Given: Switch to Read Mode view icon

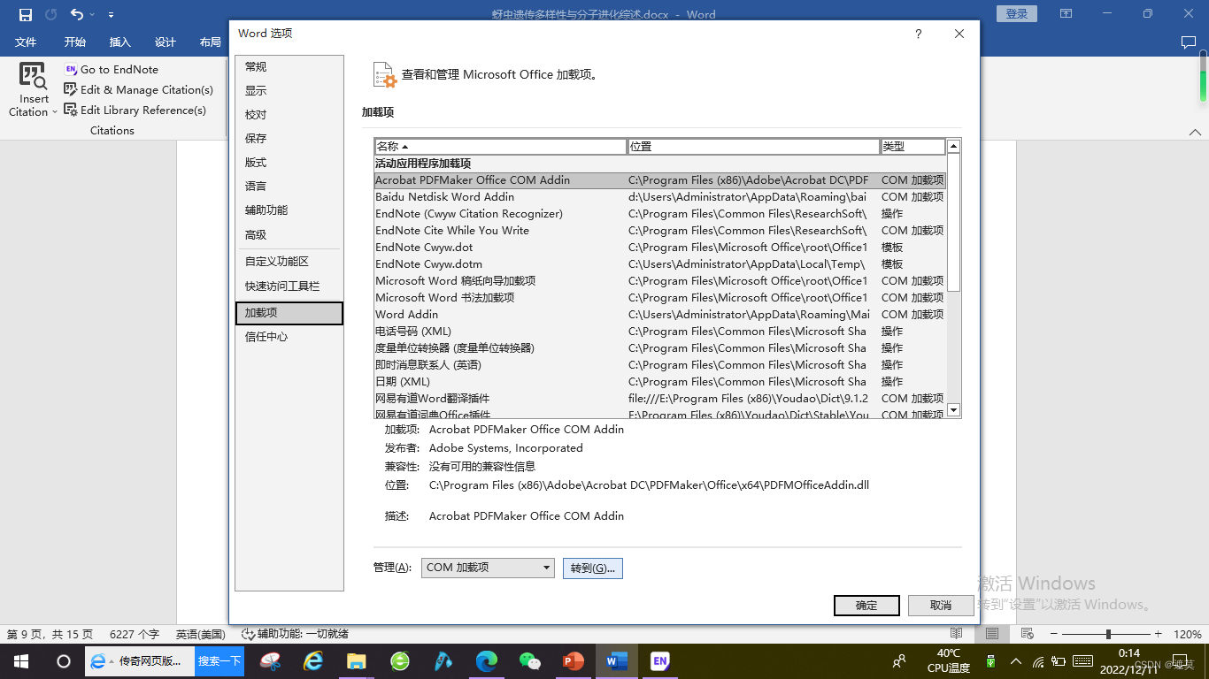Looking at the screenshot, I should pos(956,634).
